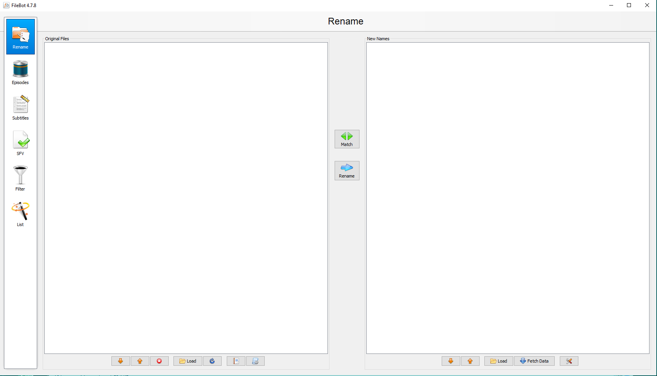Open the List panel
Screen dimensions: 657x376
[x=21, y=215]
